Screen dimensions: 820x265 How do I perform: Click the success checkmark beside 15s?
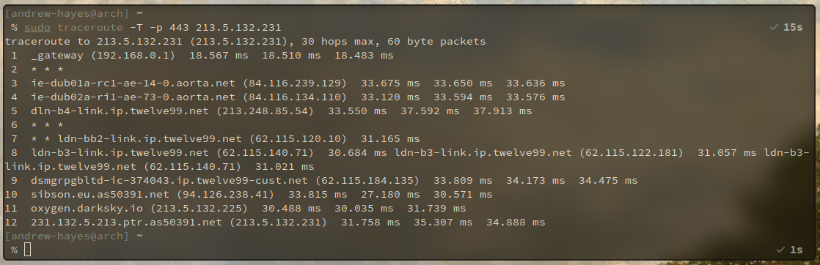pyautogui.click(x=774, y=27)
